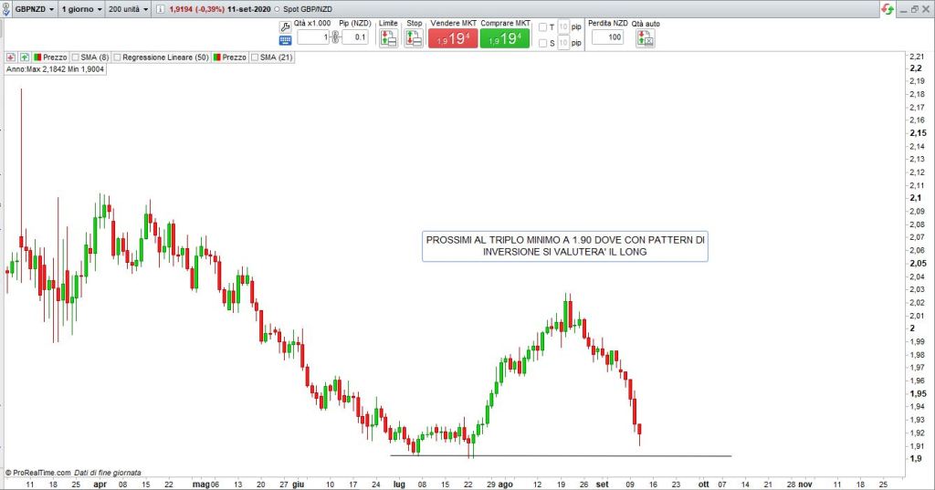935x490 pixels.
Task: Select the triplo minimo text annotation box
Action: 564,245
